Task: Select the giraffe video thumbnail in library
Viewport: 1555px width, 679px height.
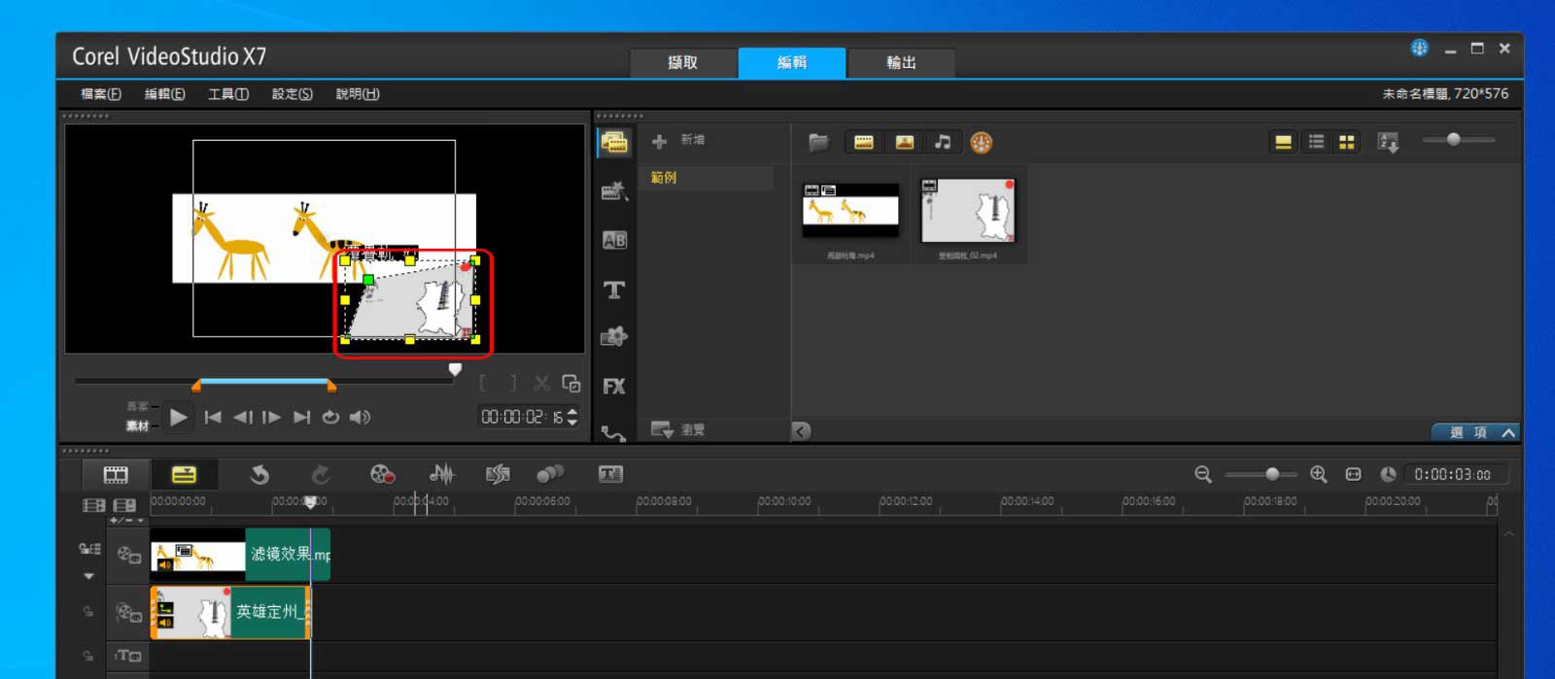Action: [x=850, y=211]
